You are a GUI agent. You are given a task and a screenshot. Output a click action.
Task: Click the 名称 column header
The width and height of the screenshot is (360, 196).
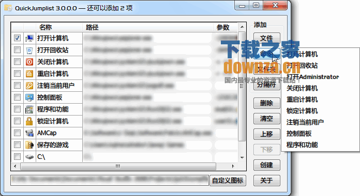click(x=59, y=27)
